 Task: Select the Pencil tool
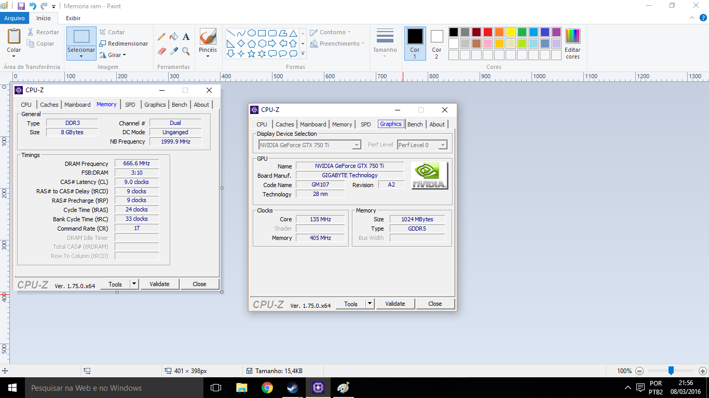(x=161, y=37)
